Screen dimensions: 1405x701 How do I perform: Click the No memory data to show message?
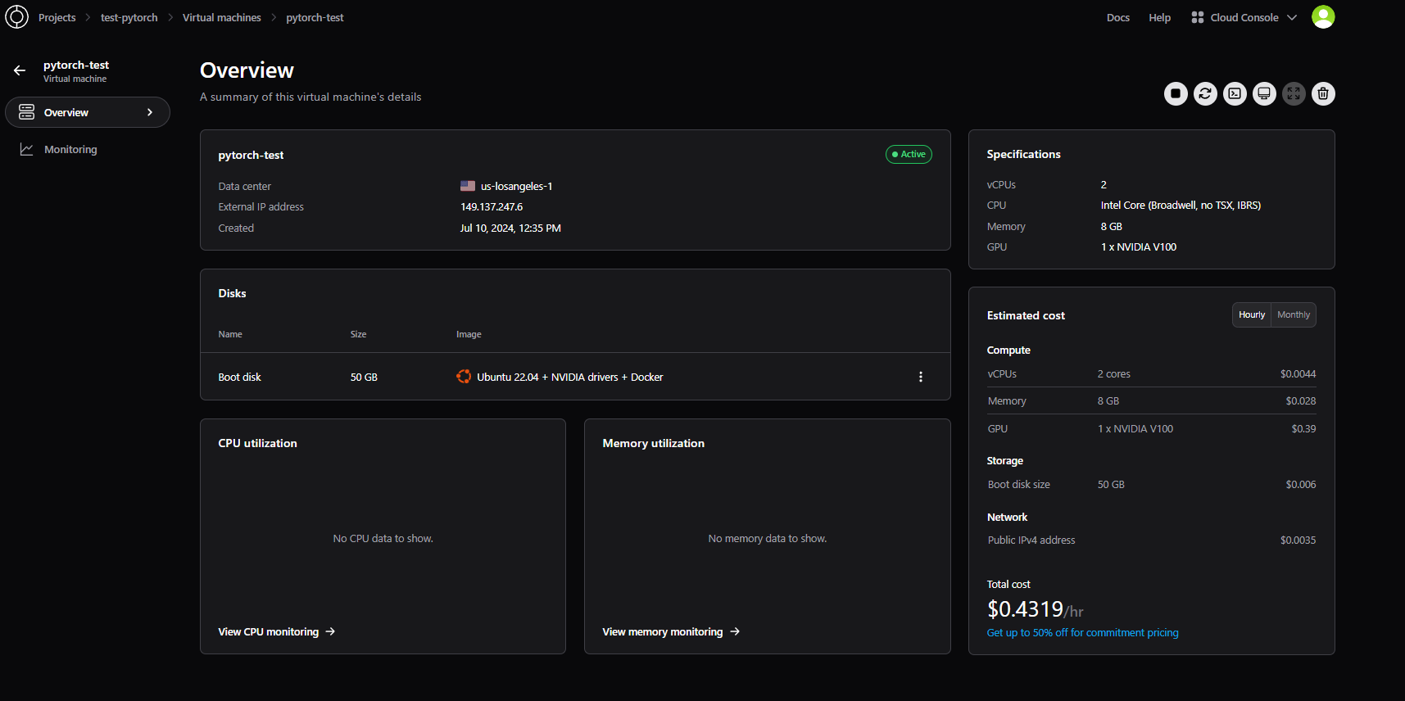[x=768, y=538]
